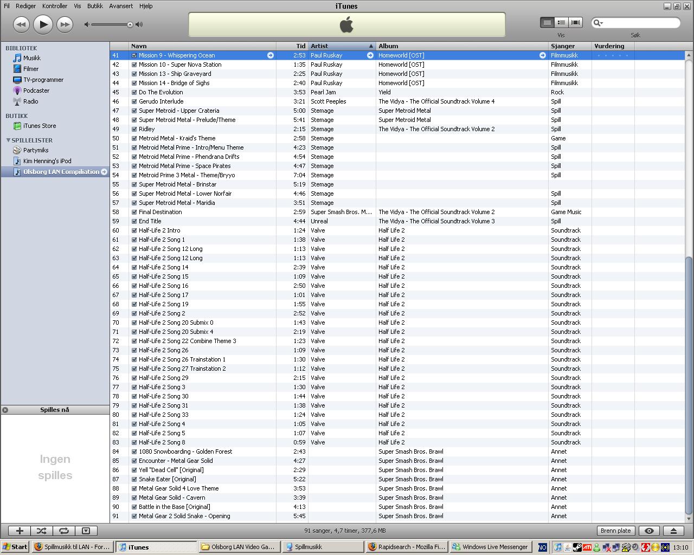The image size is (694, 555).
Task: Click arrow link beside Paul Ruskay in row 41
Action: click(370, 55)
